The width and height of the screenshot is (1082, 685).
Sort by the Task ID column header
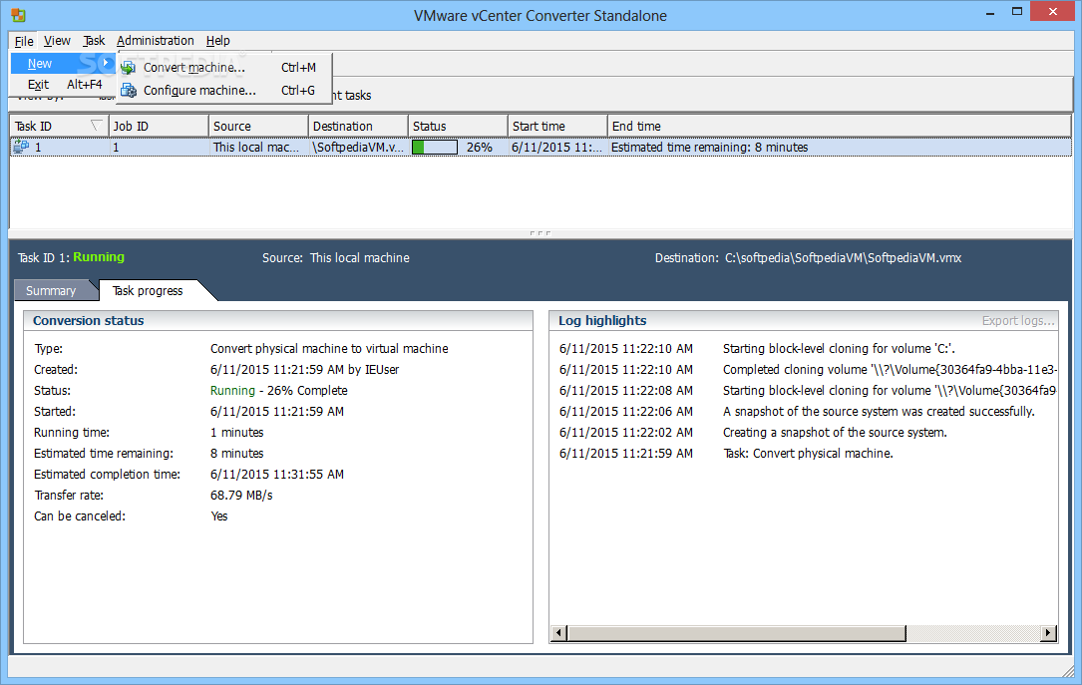point(60,127)
